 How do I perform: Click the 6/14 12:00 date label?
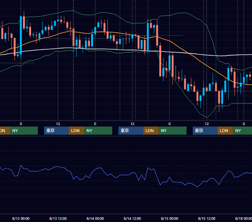click(132, 218)
